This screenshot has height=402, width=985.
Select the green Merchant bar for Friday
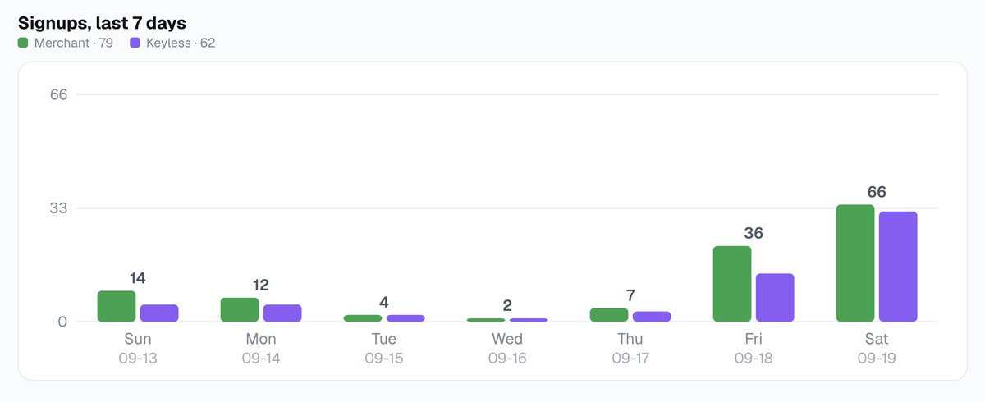click(732, 284)
